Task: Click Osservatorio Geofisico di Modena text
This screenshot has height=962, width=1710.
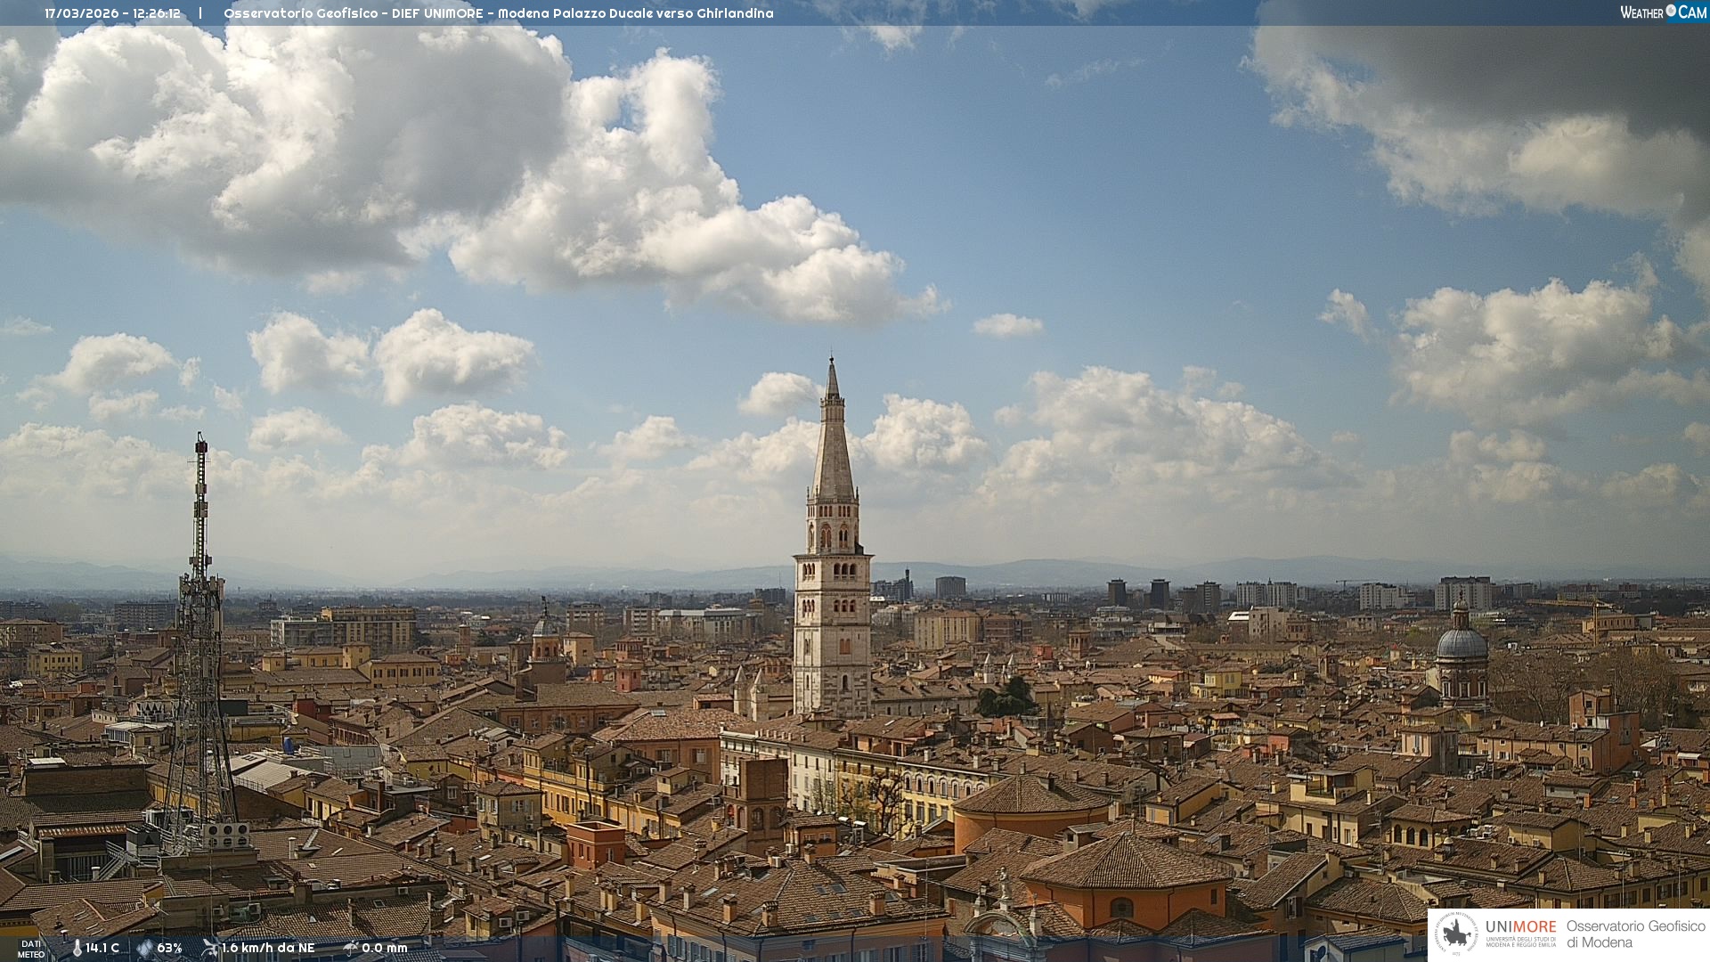Action: coord(1635,934)
